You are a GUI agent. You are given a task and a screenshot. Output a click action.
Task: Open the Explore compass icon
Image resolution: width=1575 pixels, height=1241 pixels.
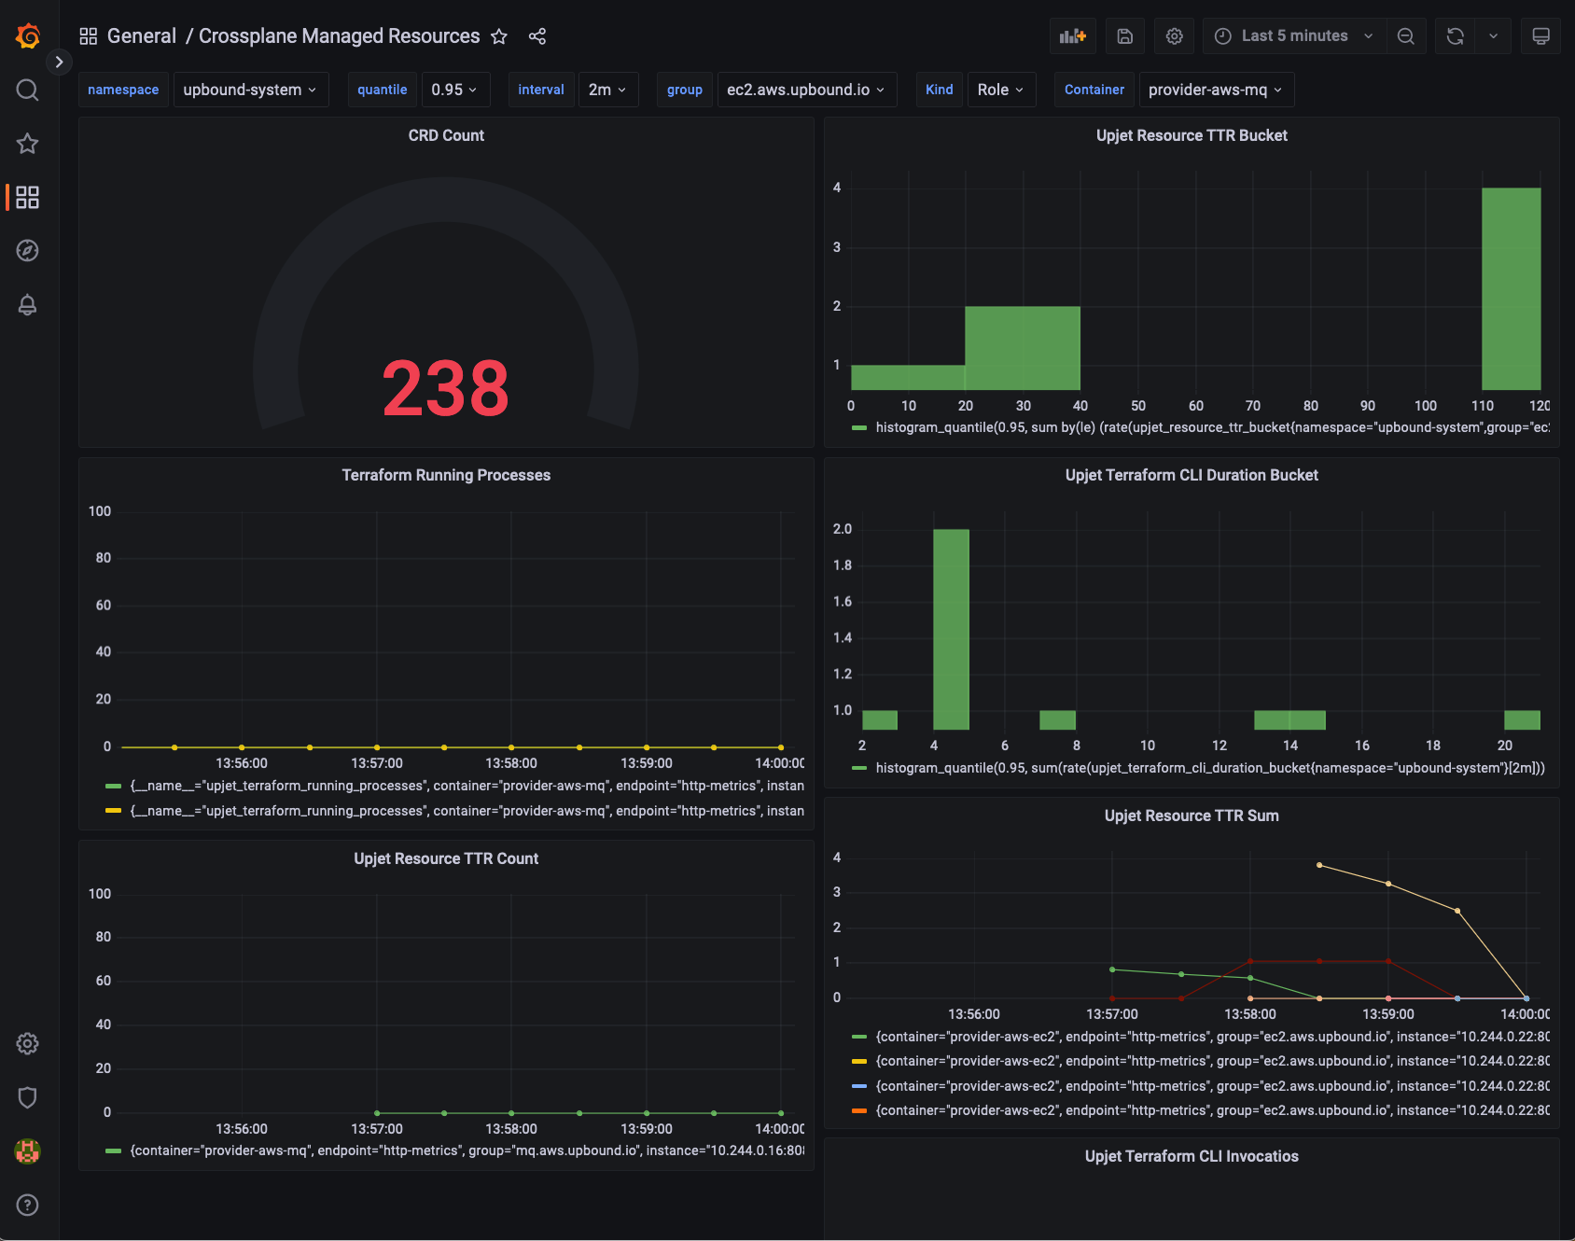[28, 250]
